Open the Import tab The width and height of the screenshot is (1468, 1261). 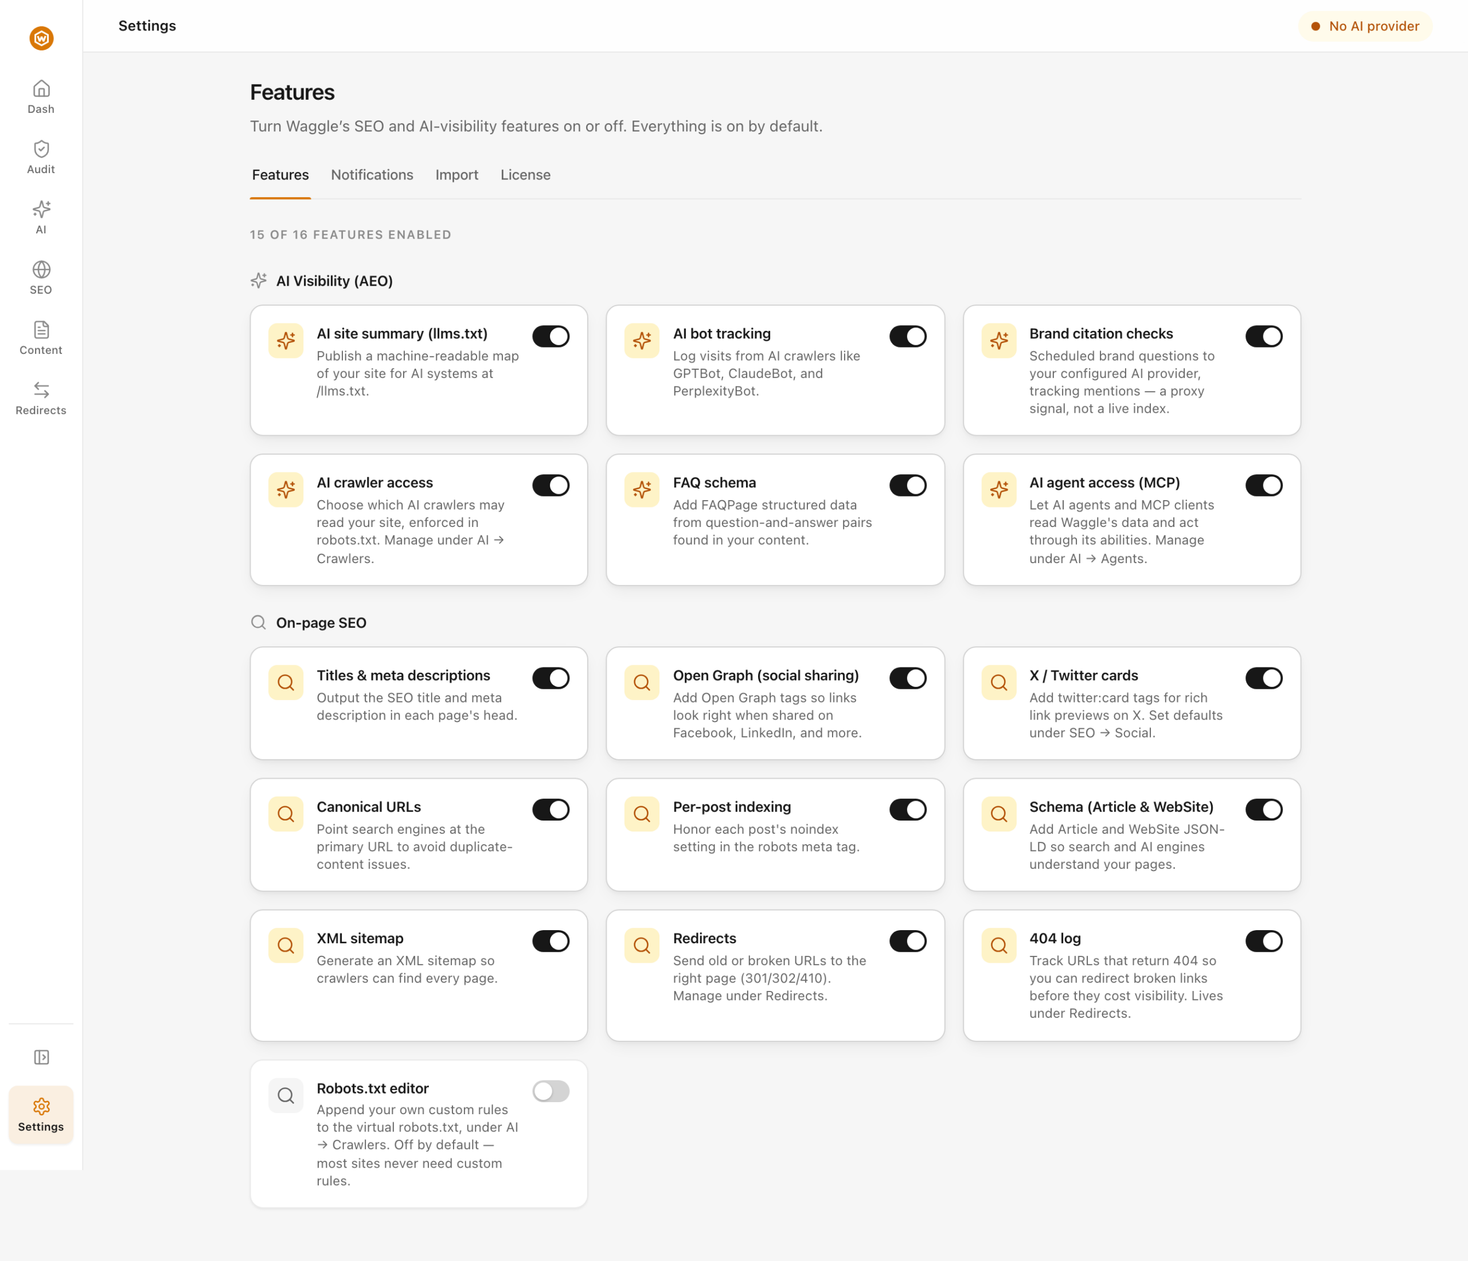point(457,175)
